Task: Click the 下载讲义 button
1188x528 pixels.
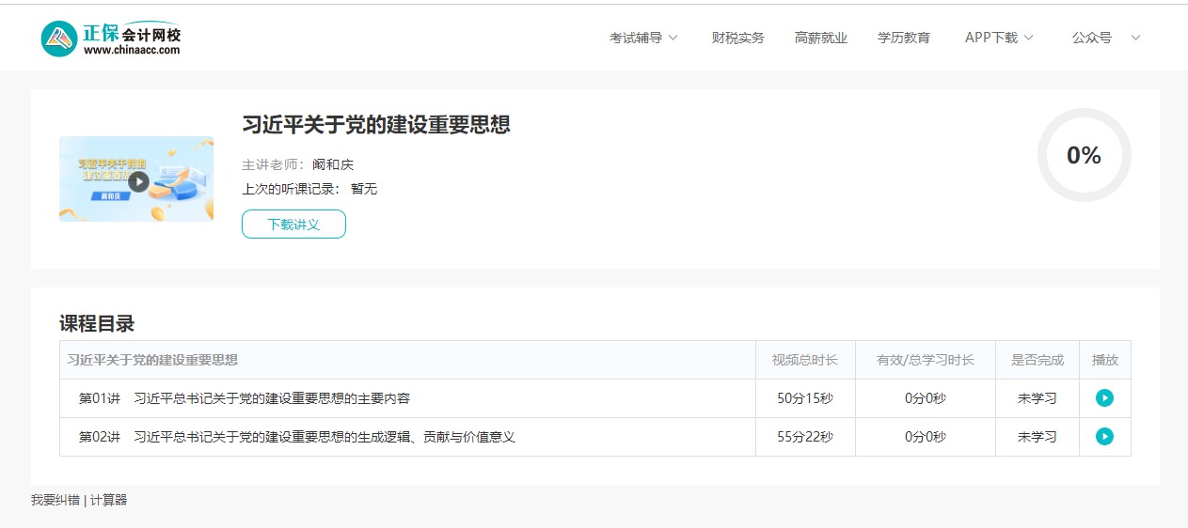Action: point(293,225)
